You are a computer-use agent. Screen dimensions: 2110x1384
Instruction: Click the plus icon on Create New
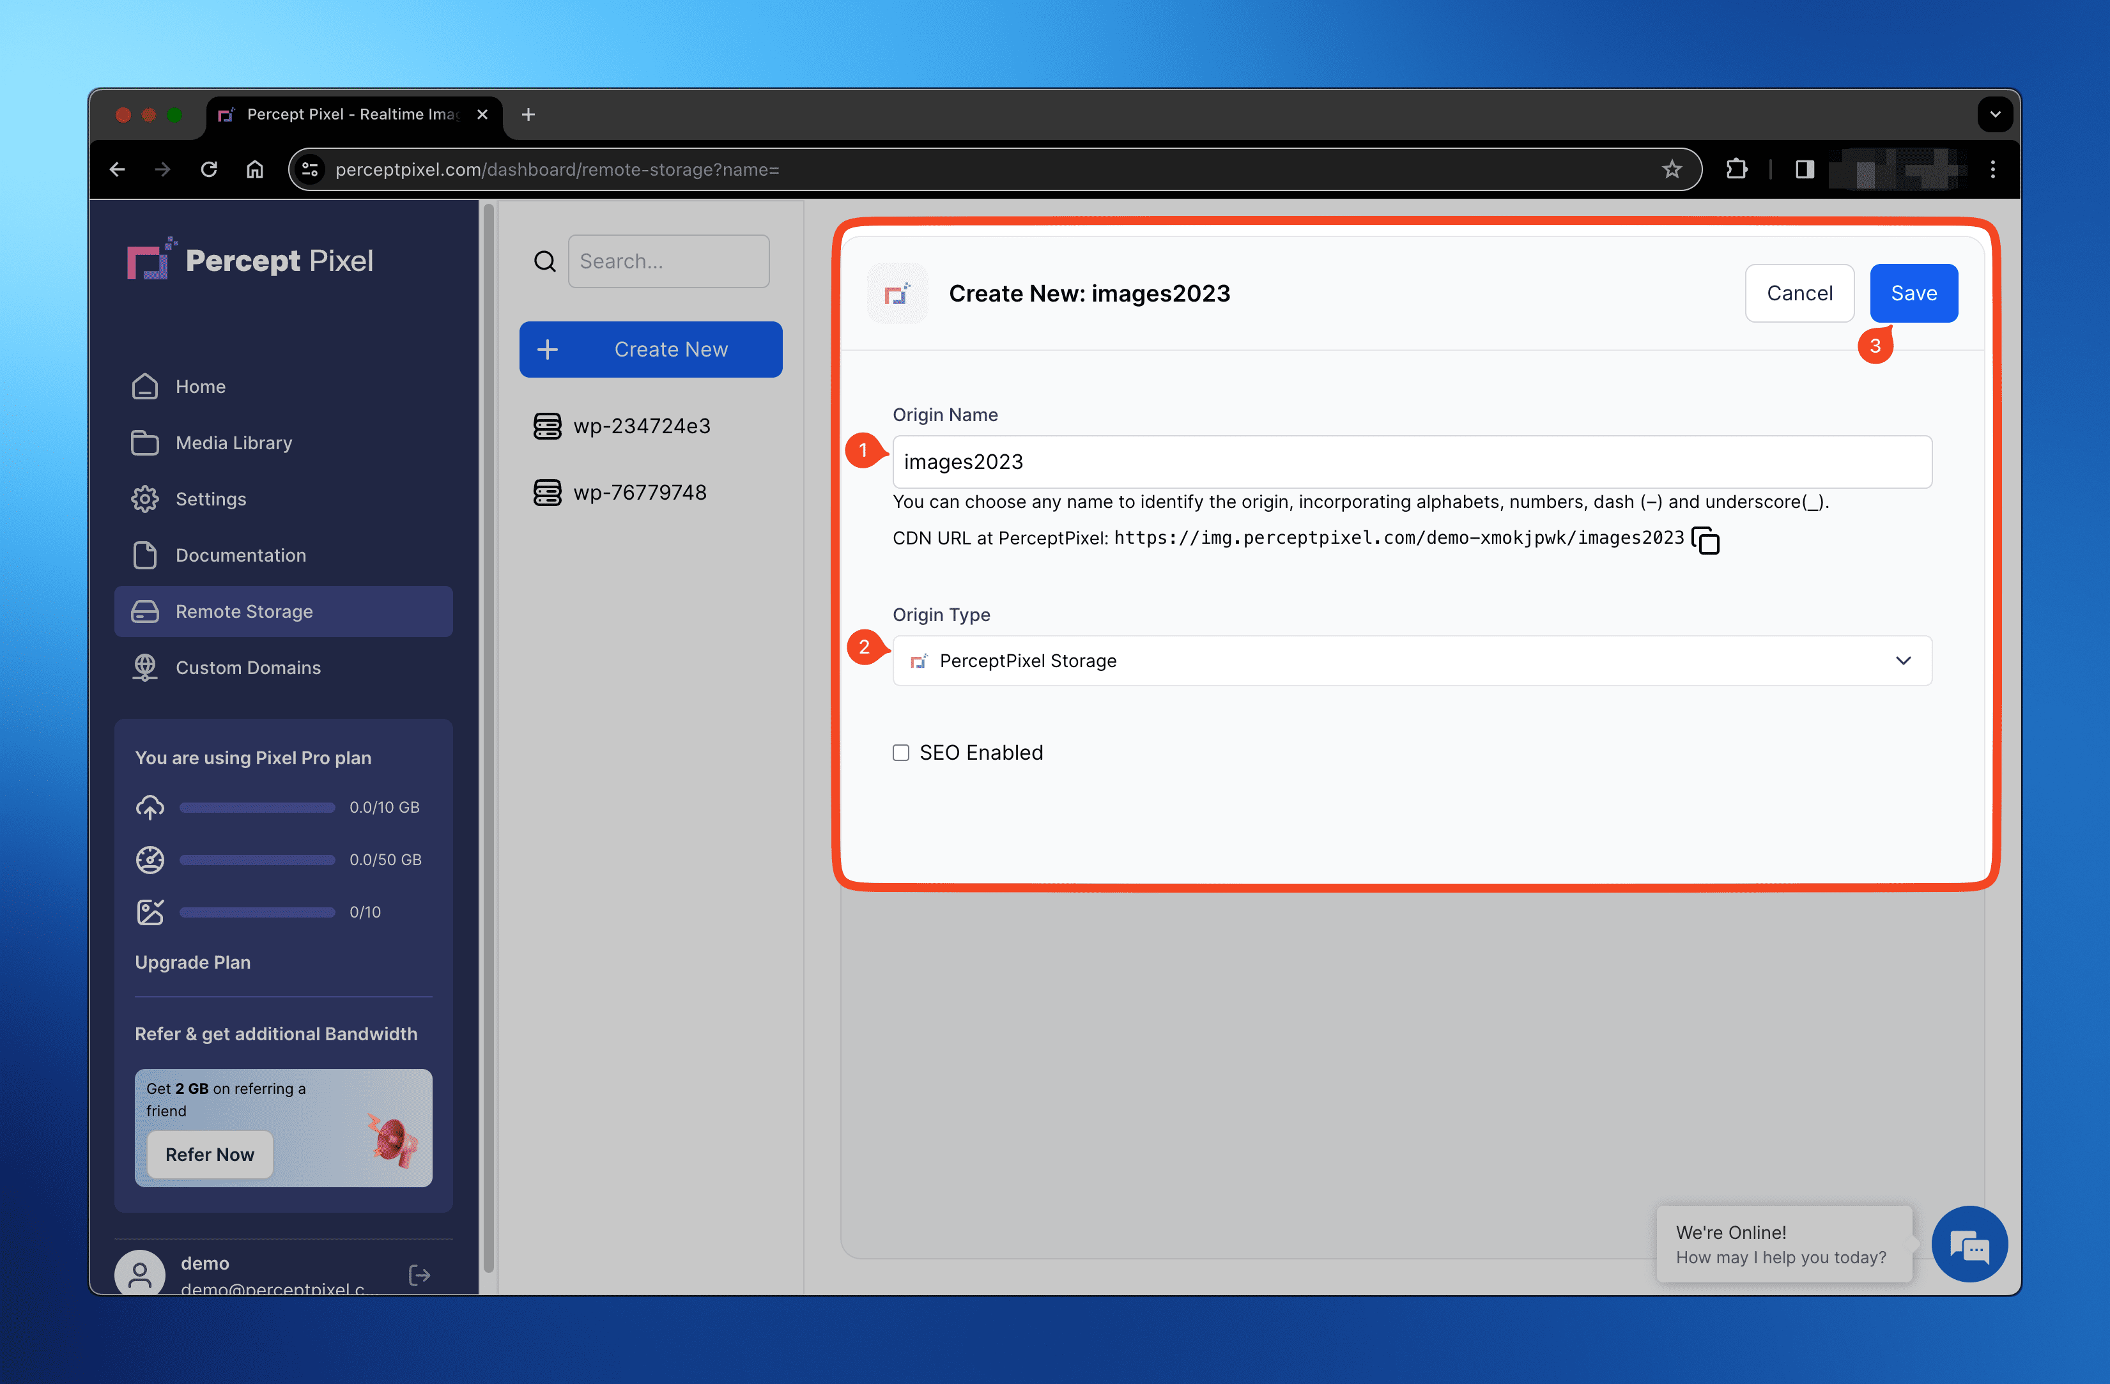(548, 350)
